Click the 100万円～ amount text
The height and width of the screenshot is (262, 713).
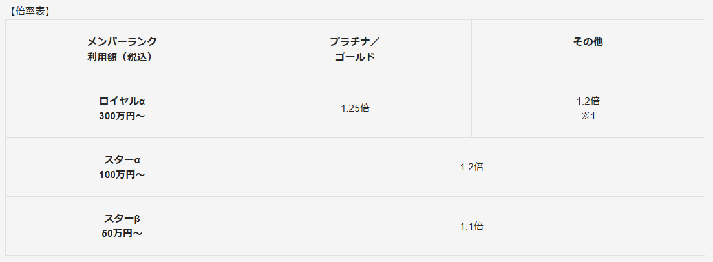coord(122,174)
